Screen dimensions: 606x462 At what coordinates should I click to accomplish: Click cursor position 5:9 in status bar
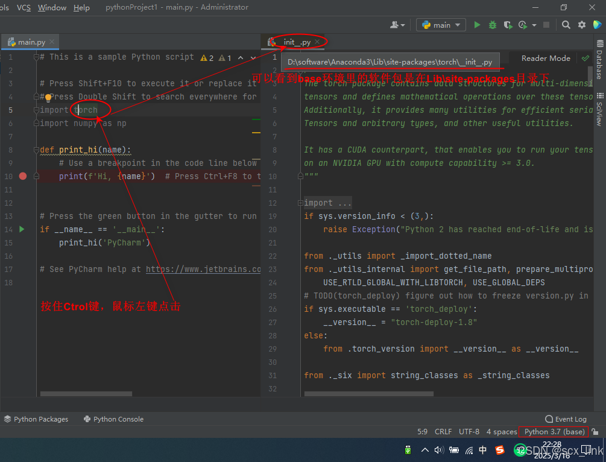click(423, 432)
